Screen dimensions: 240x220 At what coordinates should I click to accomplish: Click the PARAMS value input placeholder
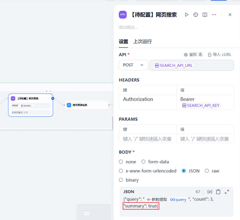tap(205, 139)
